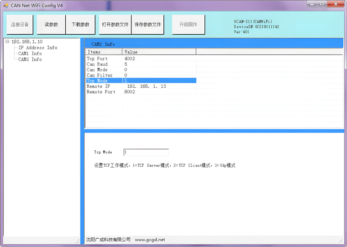The height and width of the screenshot is (247, 347).
Task: Select IP Address Info in tree
Action: point(37,48)
